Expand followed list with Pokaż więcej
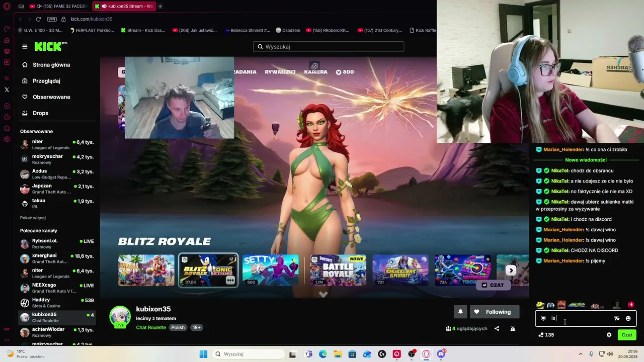 coord(33,218)
